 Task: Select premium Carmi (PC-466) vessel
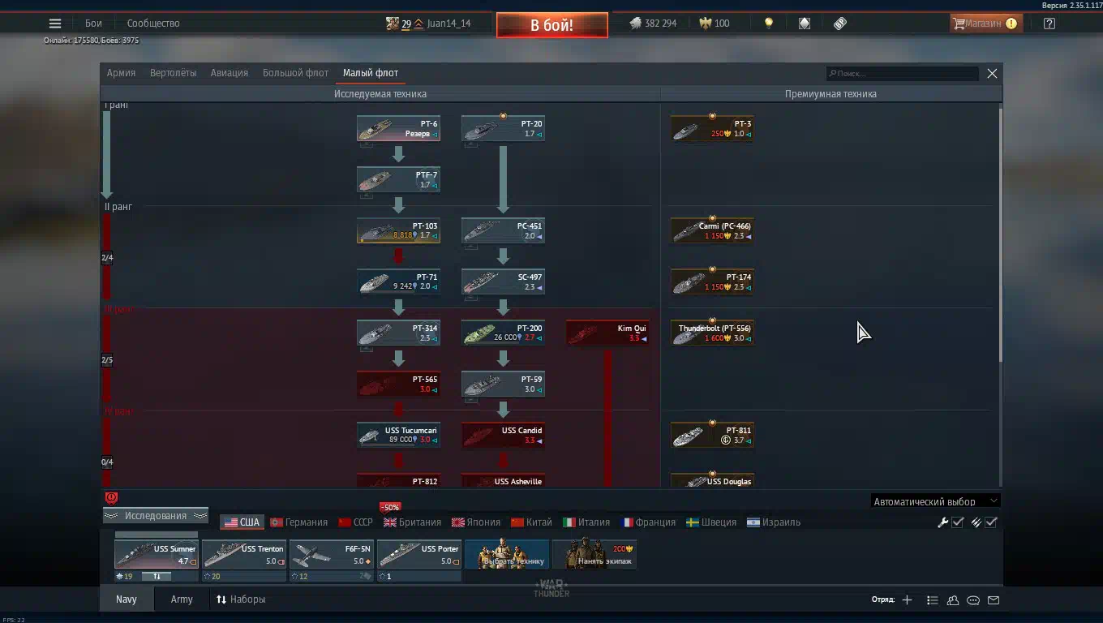[x=712, y=230]
